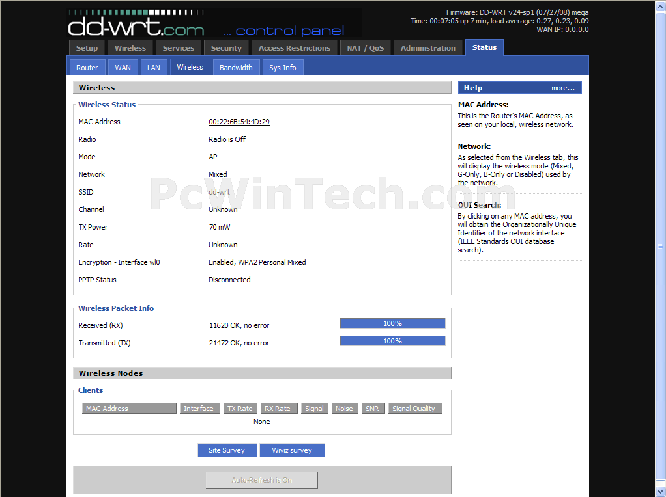Click the vertical scrollbar thumb
The width and height of the screenshot is (666, 497).
point(661,246)
